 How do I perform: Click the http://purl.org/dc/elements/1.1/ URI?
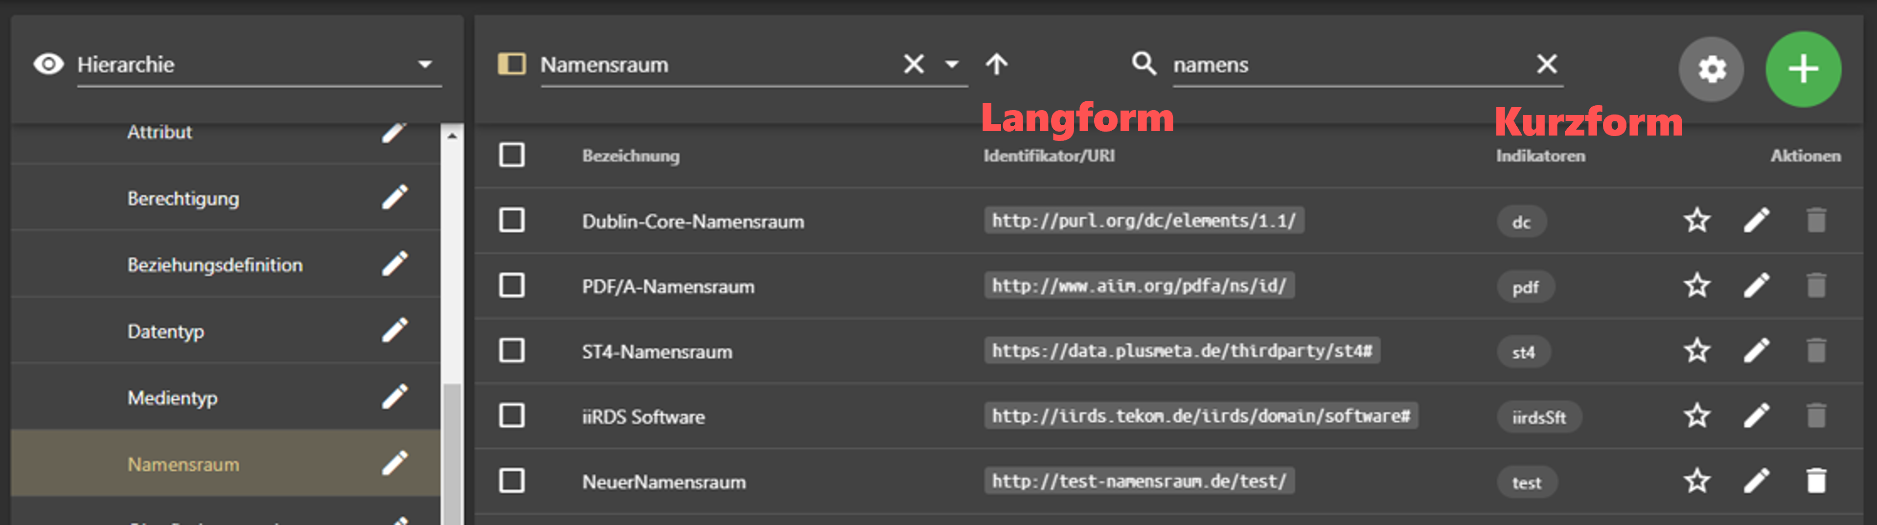point(1143,220)
